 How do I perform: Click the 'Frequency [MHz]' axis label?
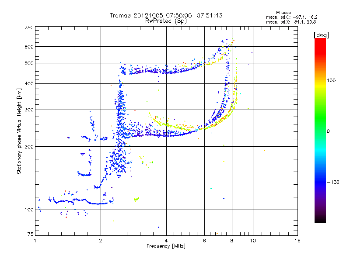pyautogui.click(x=166, y=246)
